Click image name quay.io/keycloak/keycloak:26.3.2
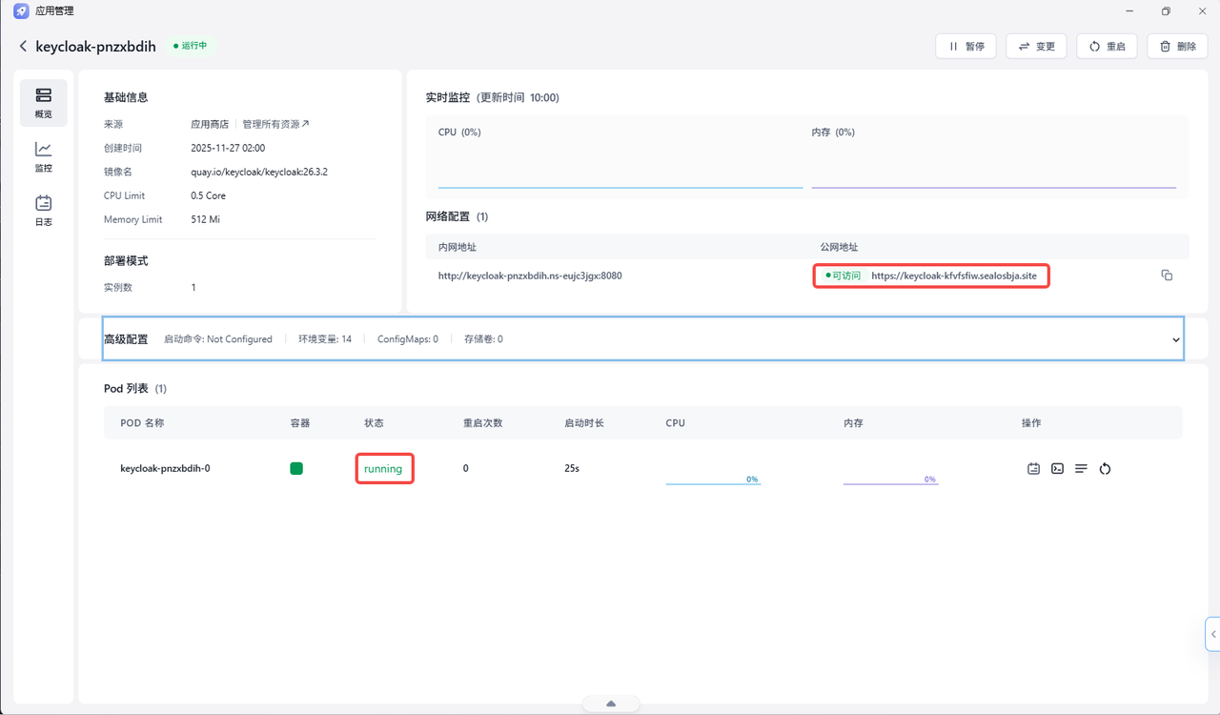 [259, 172]
